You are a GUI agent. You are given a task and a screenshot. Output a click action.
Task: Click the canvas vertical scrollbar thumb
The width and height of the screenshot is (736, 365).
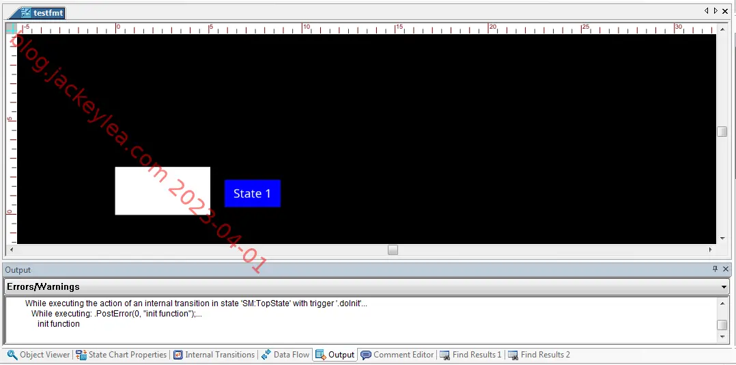[722, 131]
